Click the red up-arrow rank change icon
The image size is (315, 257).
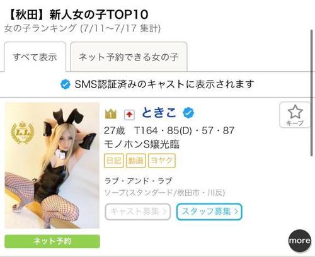click(129, 115)
